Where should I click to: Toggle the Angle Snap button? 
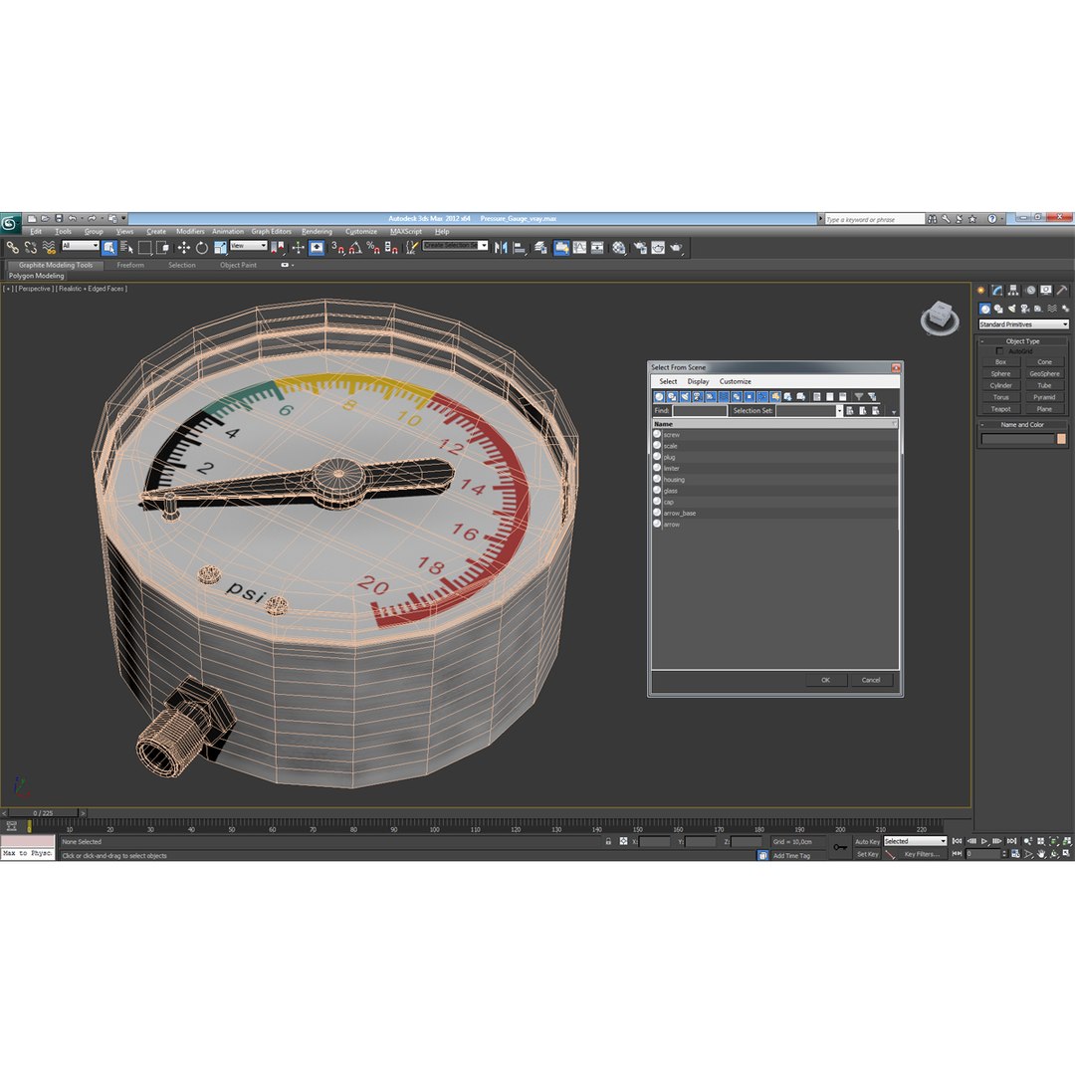pos(355,248)
